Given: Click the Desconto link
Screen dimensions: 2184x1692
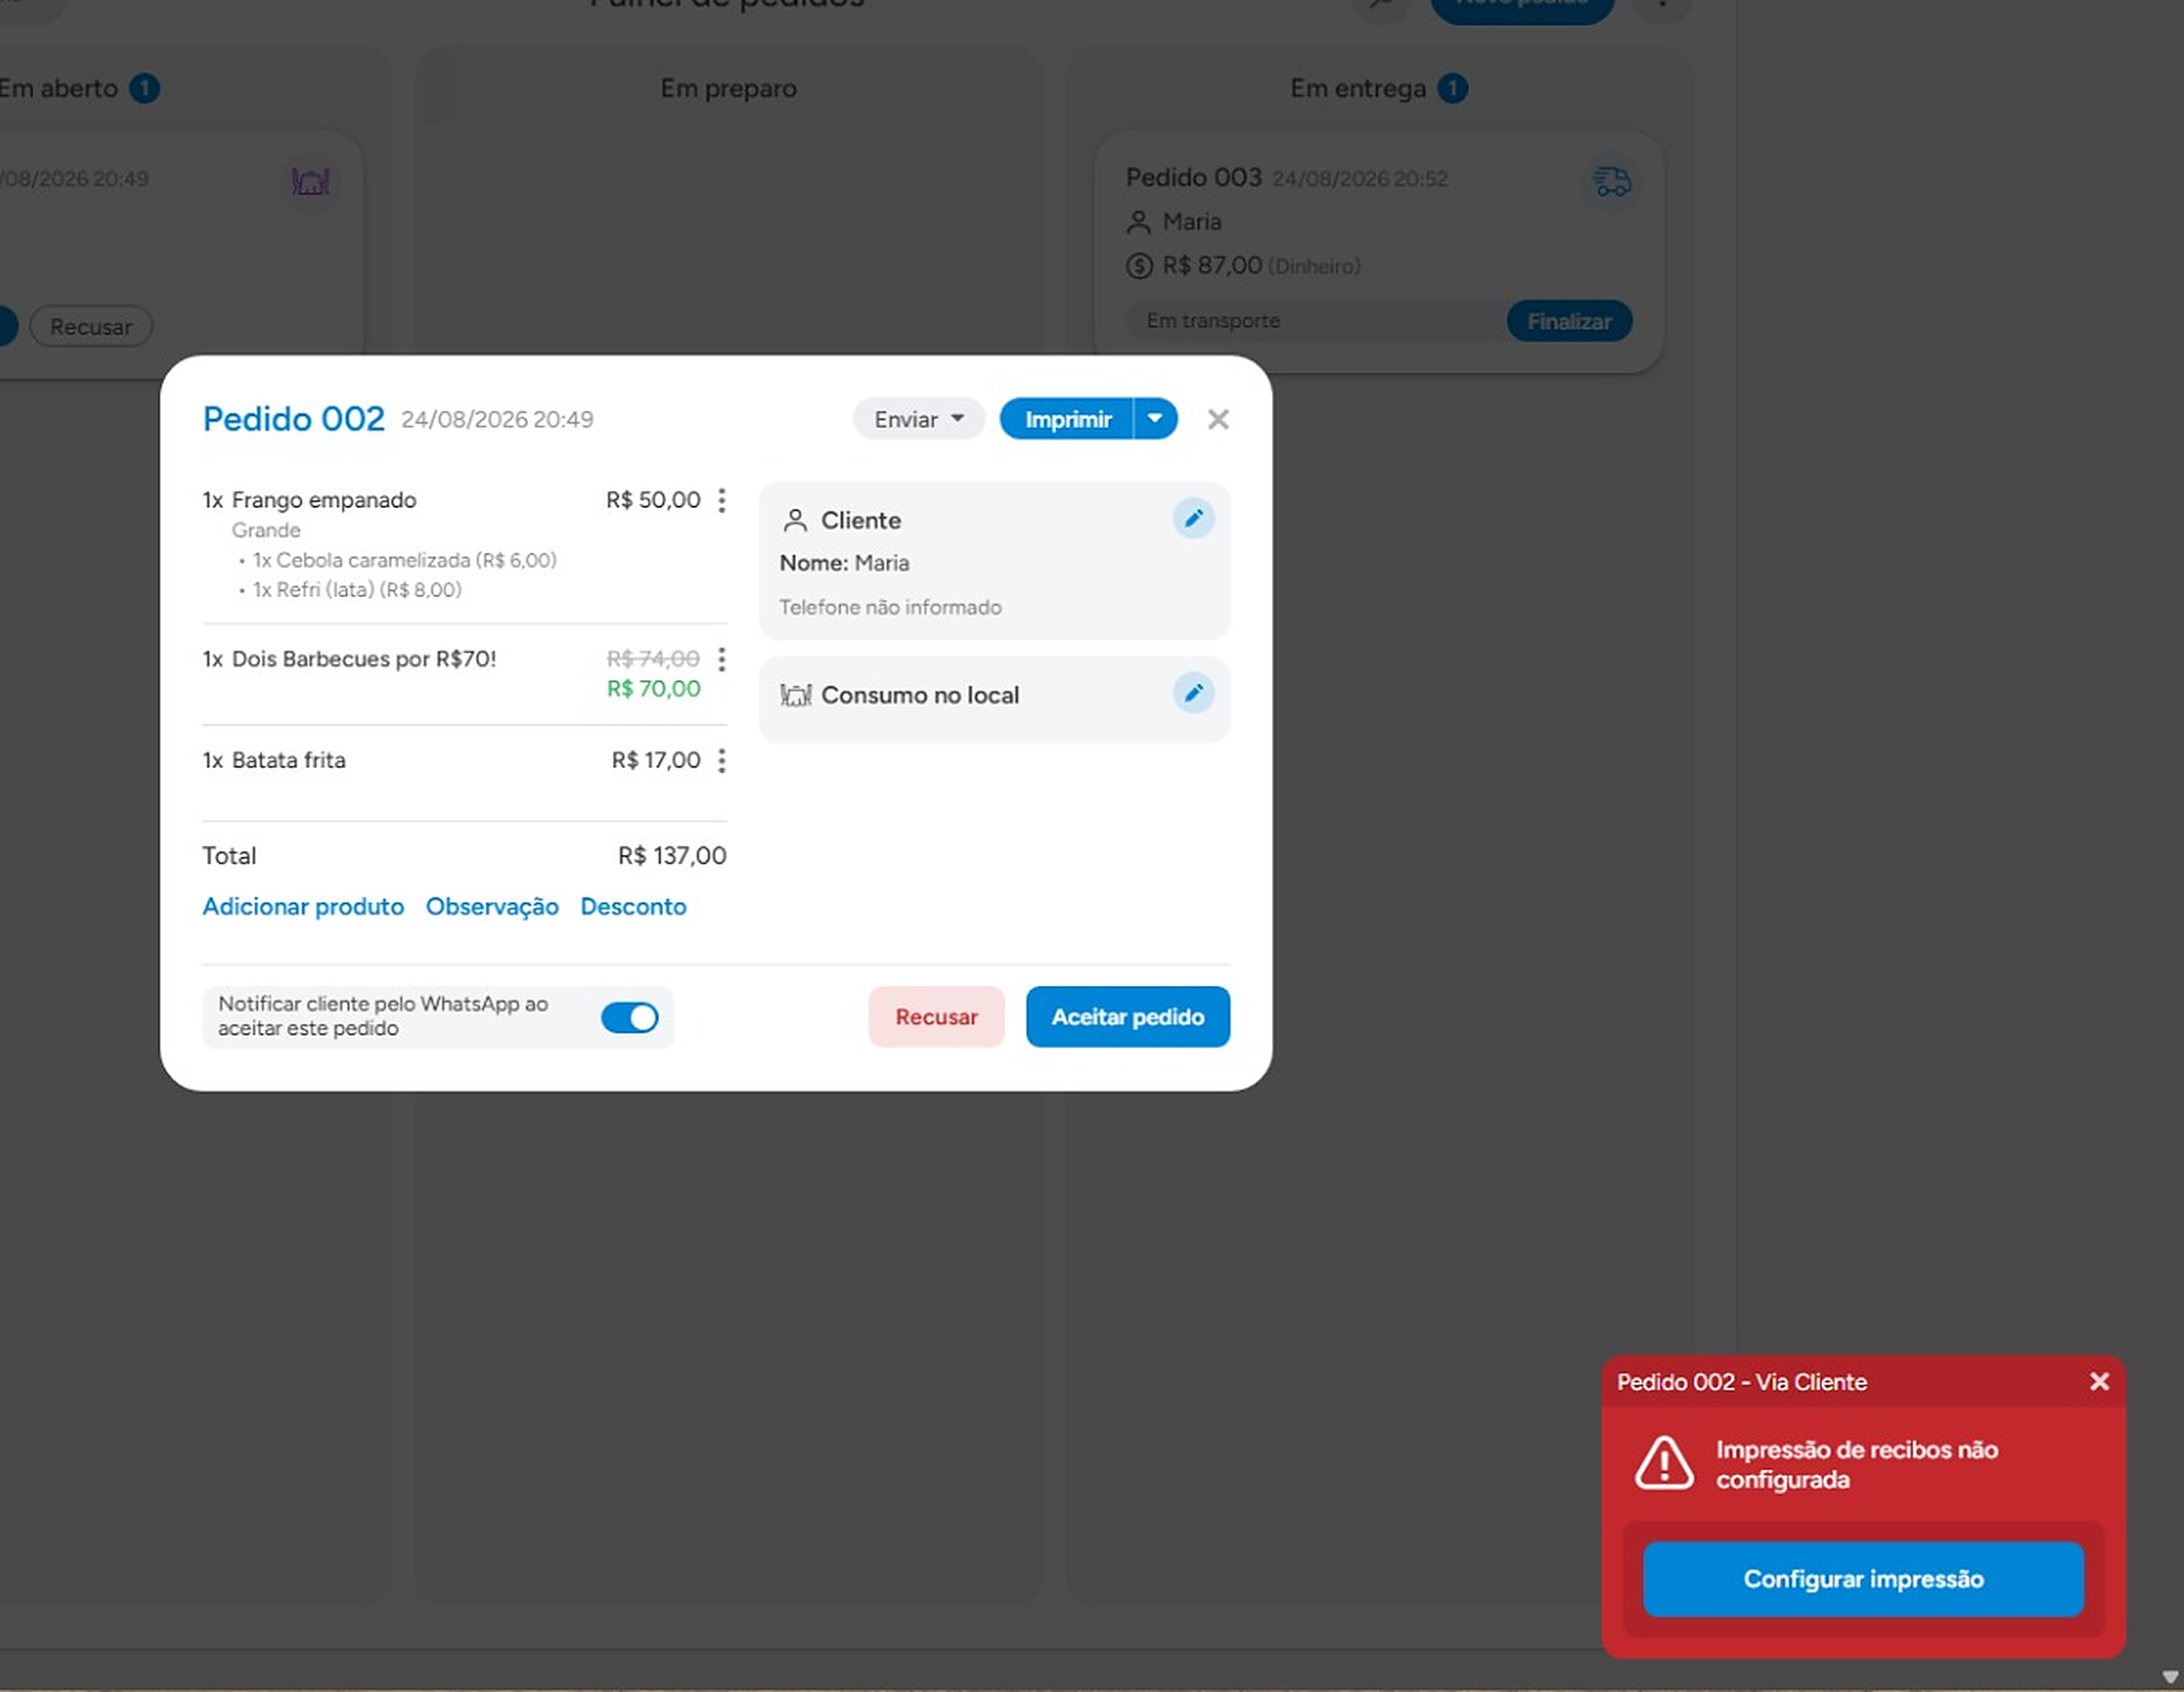Looking at the screenshot, I should click(x=633, y=906).
